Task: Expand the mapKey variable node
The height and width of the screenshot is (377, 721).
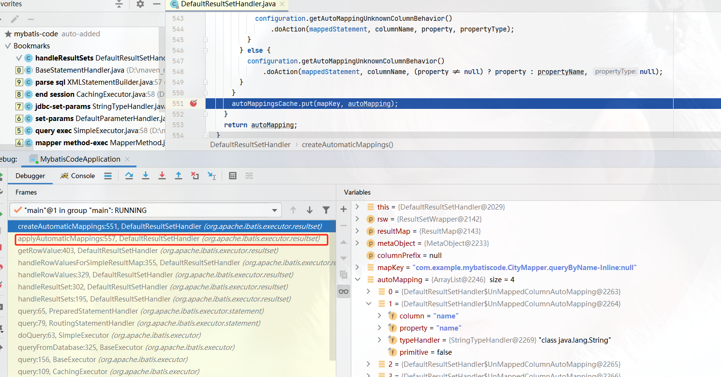Action: 358,267
